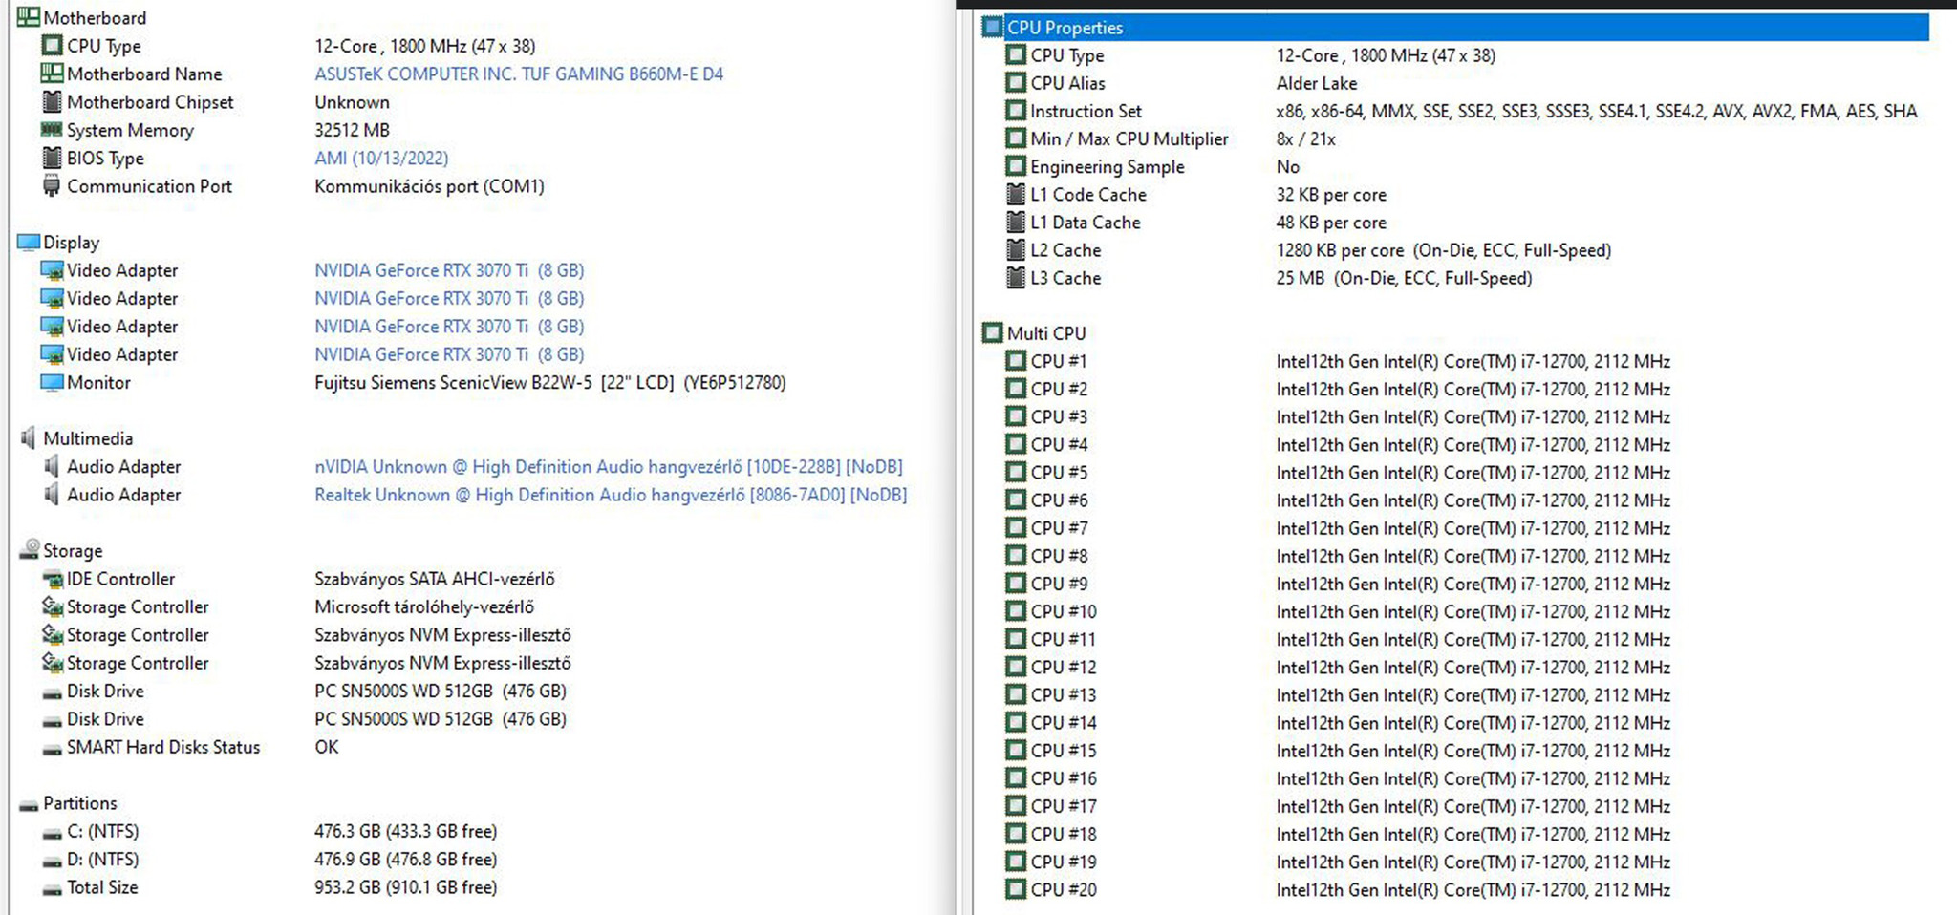Click the C: (NTFS) drive icon
Screen dimensions: 1957x915
pos(52,833)
